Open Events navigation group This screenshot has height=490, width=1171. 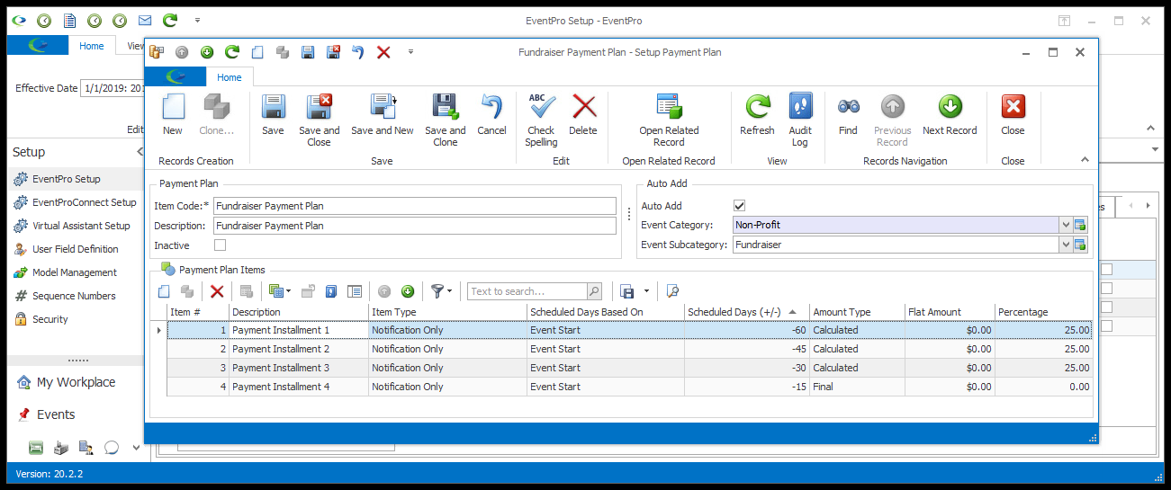56,414
